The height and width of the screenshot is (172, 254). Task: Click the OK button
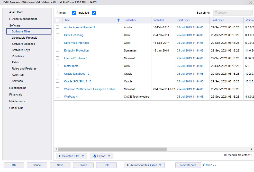pos(14,165)
